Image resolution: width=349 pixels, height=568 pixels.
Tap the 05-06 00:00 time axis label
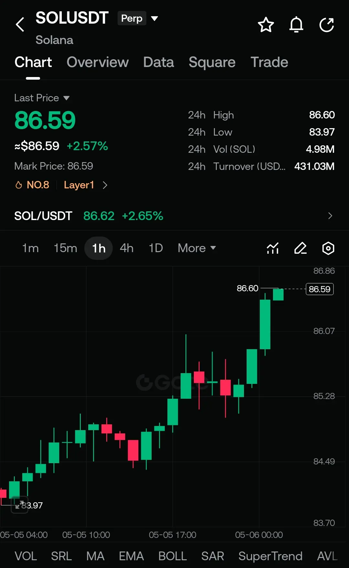click(x=259, y=535)
